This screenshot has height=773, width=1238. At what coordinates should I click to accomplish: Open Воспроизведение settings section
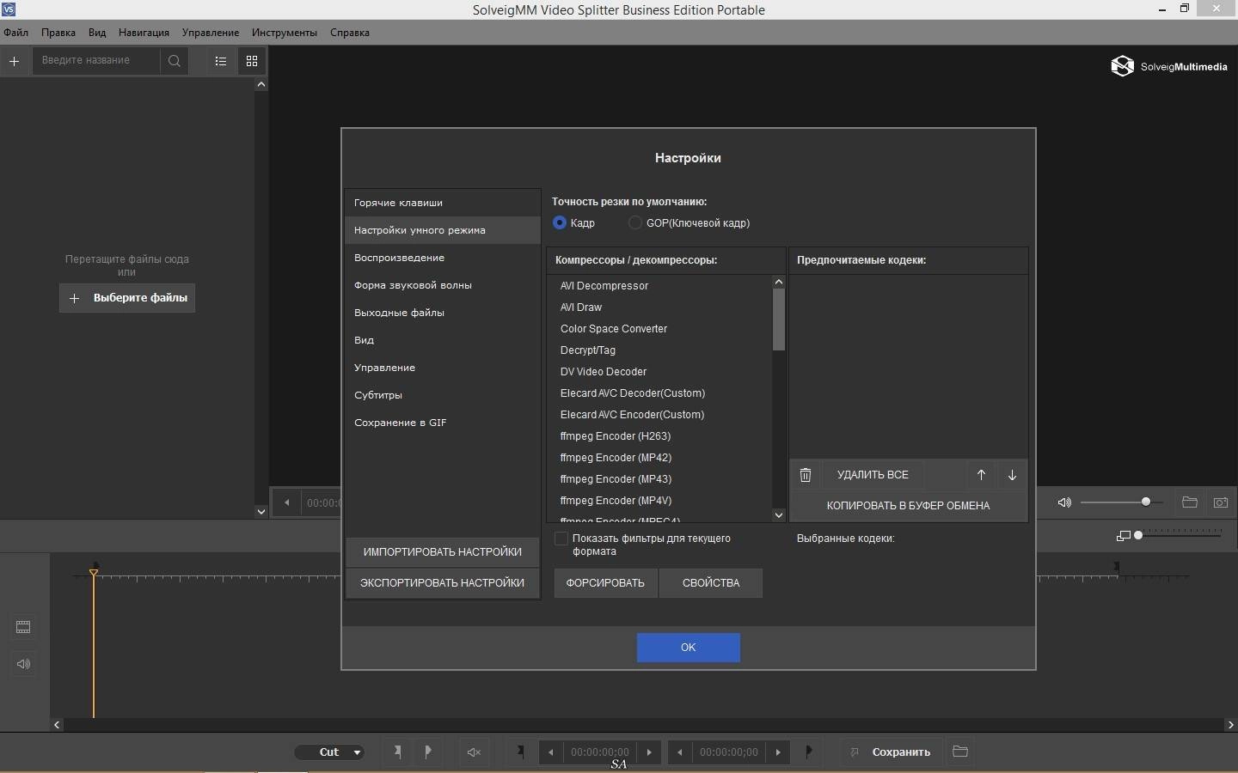coord(442,258)
